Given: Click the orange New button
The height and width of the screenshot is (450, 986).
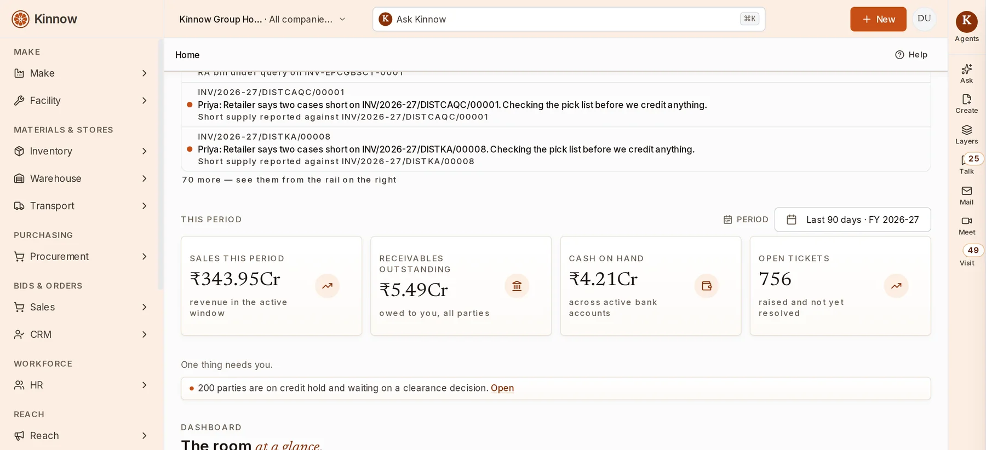Looking at the screenshot, I should [878, 19].
